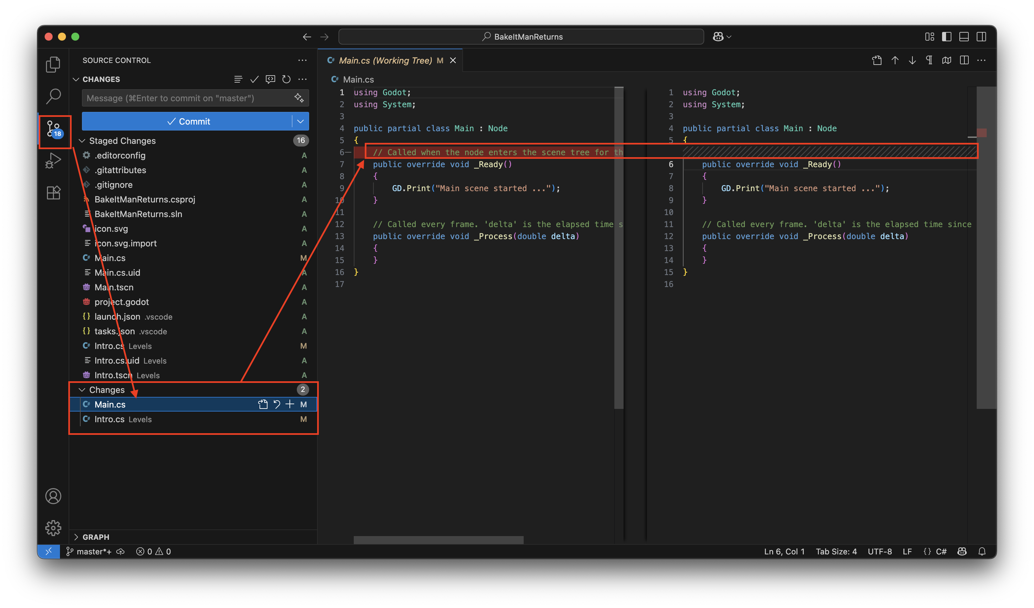Click the remote window icon in status bar
Screen dimensions: 1034x608
(x=48, y=551)
